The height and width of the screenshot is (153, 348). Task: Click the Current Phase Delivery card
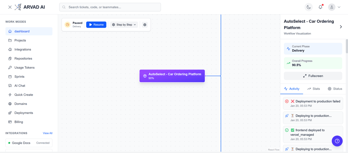(313, 49)
